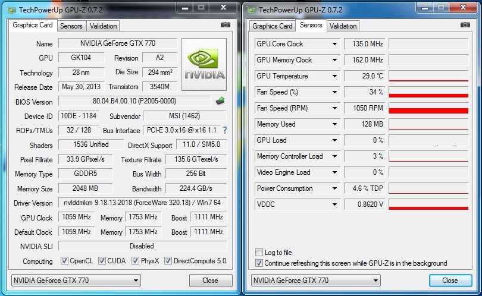Minimize the right GPU-Z Sensors window
Viewport: 482px width, 296px height.
tap(424, 8)
